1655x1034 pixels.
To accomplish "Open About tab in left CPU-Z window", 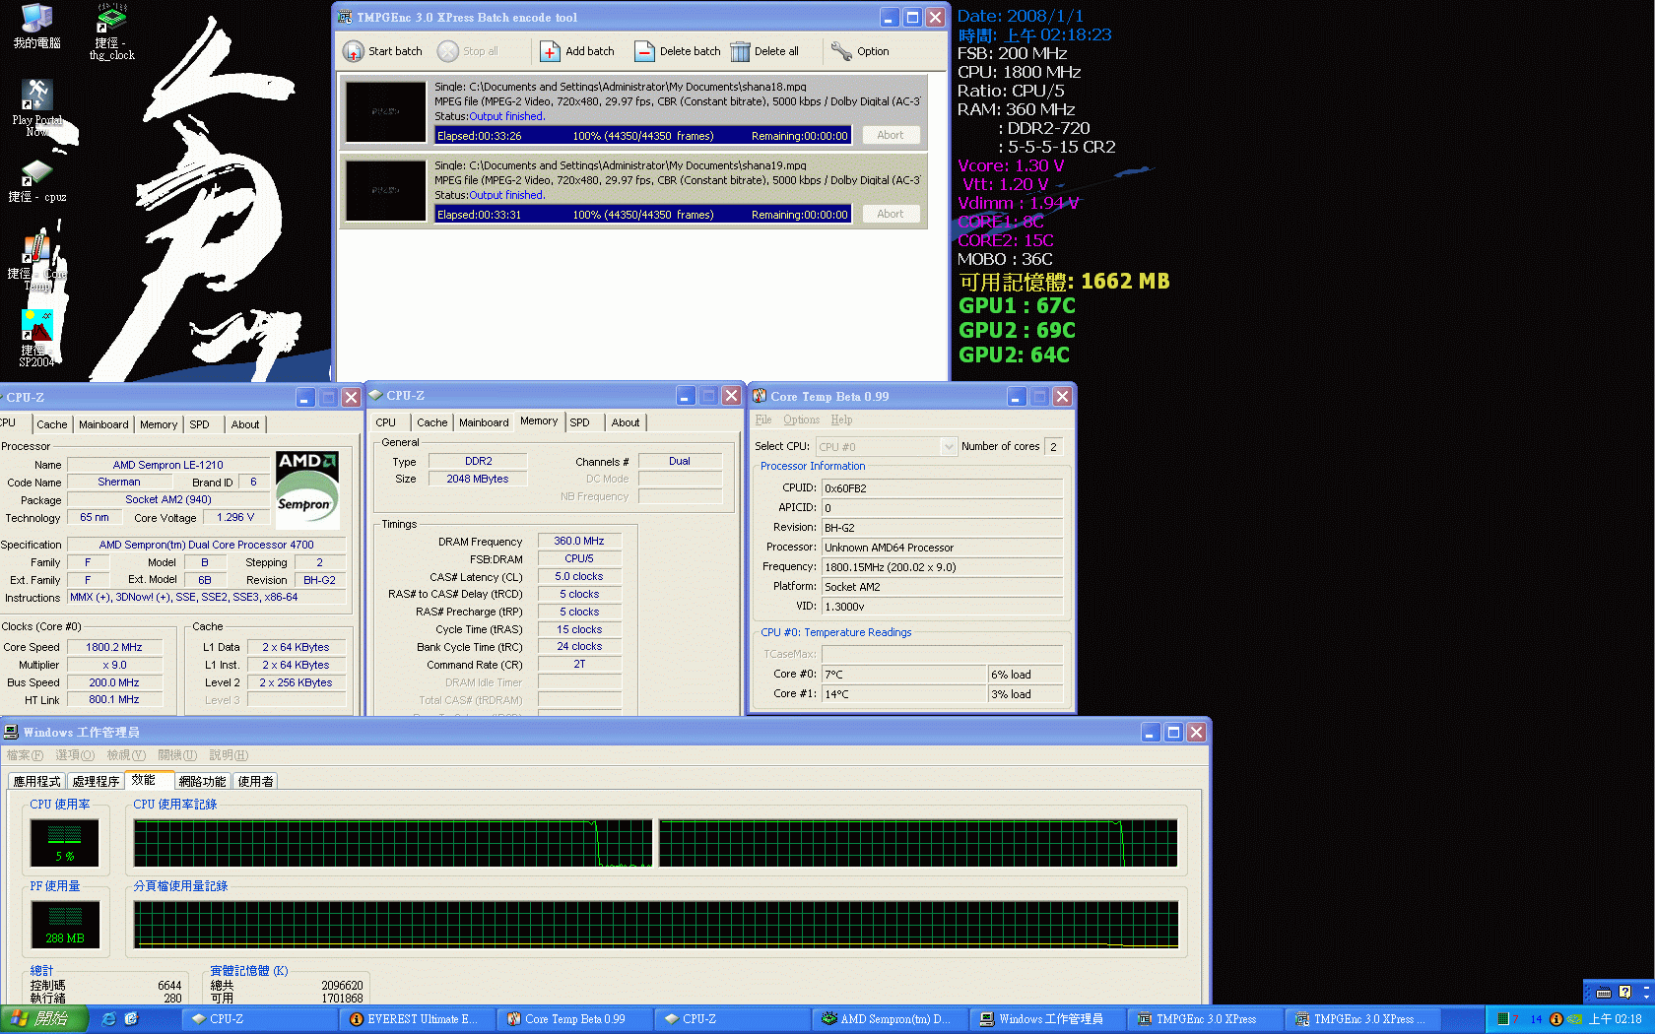I will click(245, 424).
